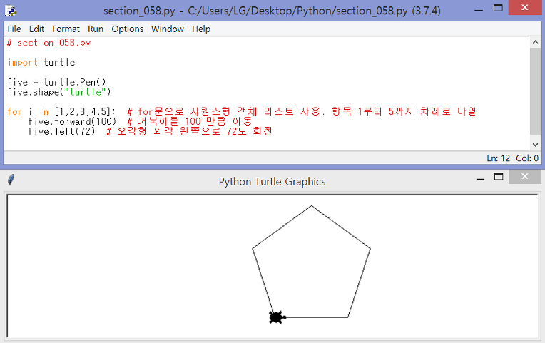The image size is (545, 343).
Task: Open the Edit menu
Action: (x=36, y=29)
